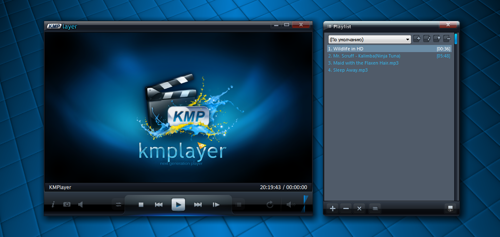Save the playlist with the floppy icon
Viewport: 500px width, 237px height.
coord(450,209)
